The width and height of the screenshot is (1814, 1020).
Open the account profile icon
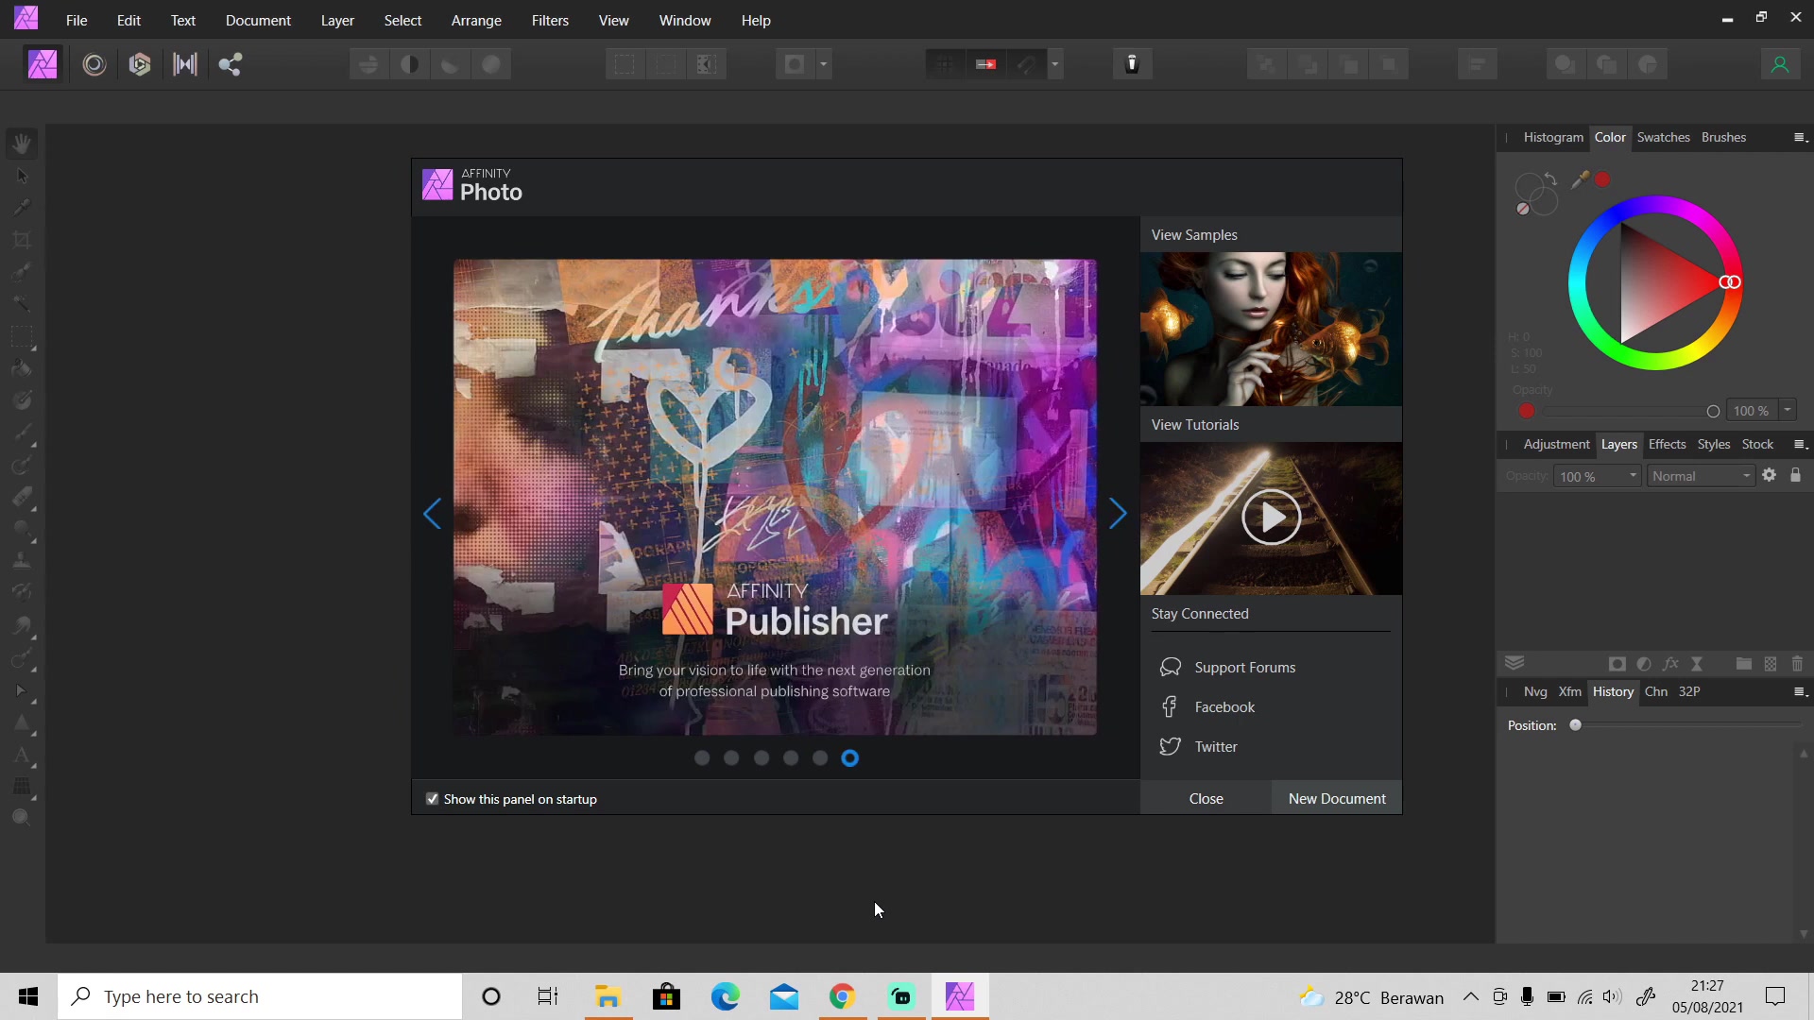[1780, 64]
